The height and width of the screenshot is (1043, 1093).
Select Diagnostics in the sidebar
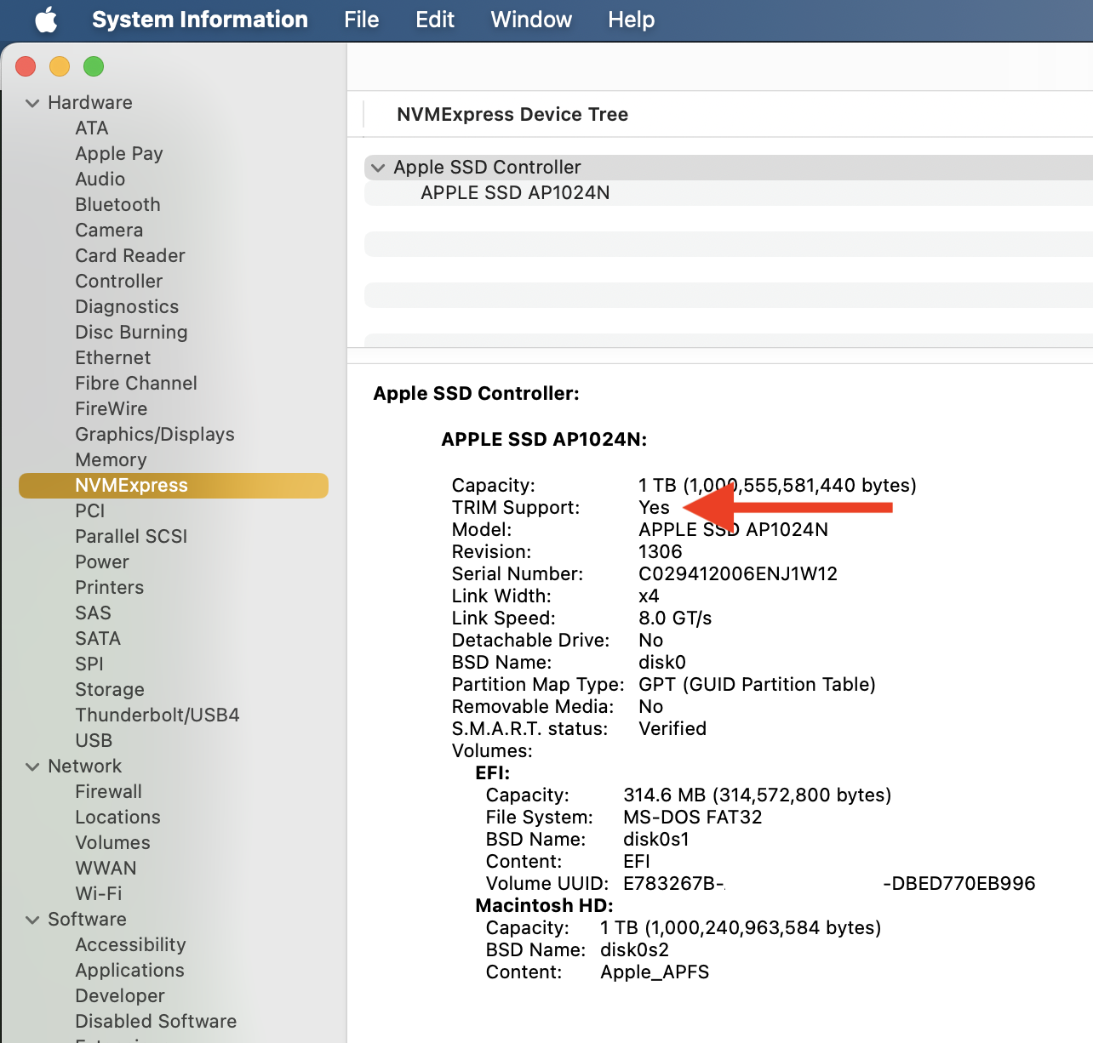click(127, 307)
